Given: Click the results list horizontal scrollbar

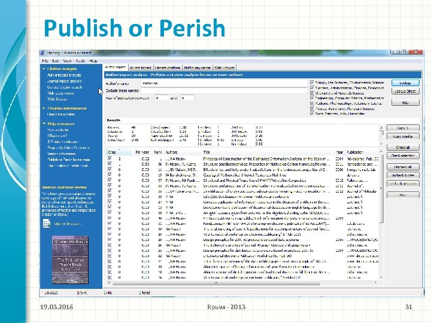Looking at the screenshot, I should point(242,282).
